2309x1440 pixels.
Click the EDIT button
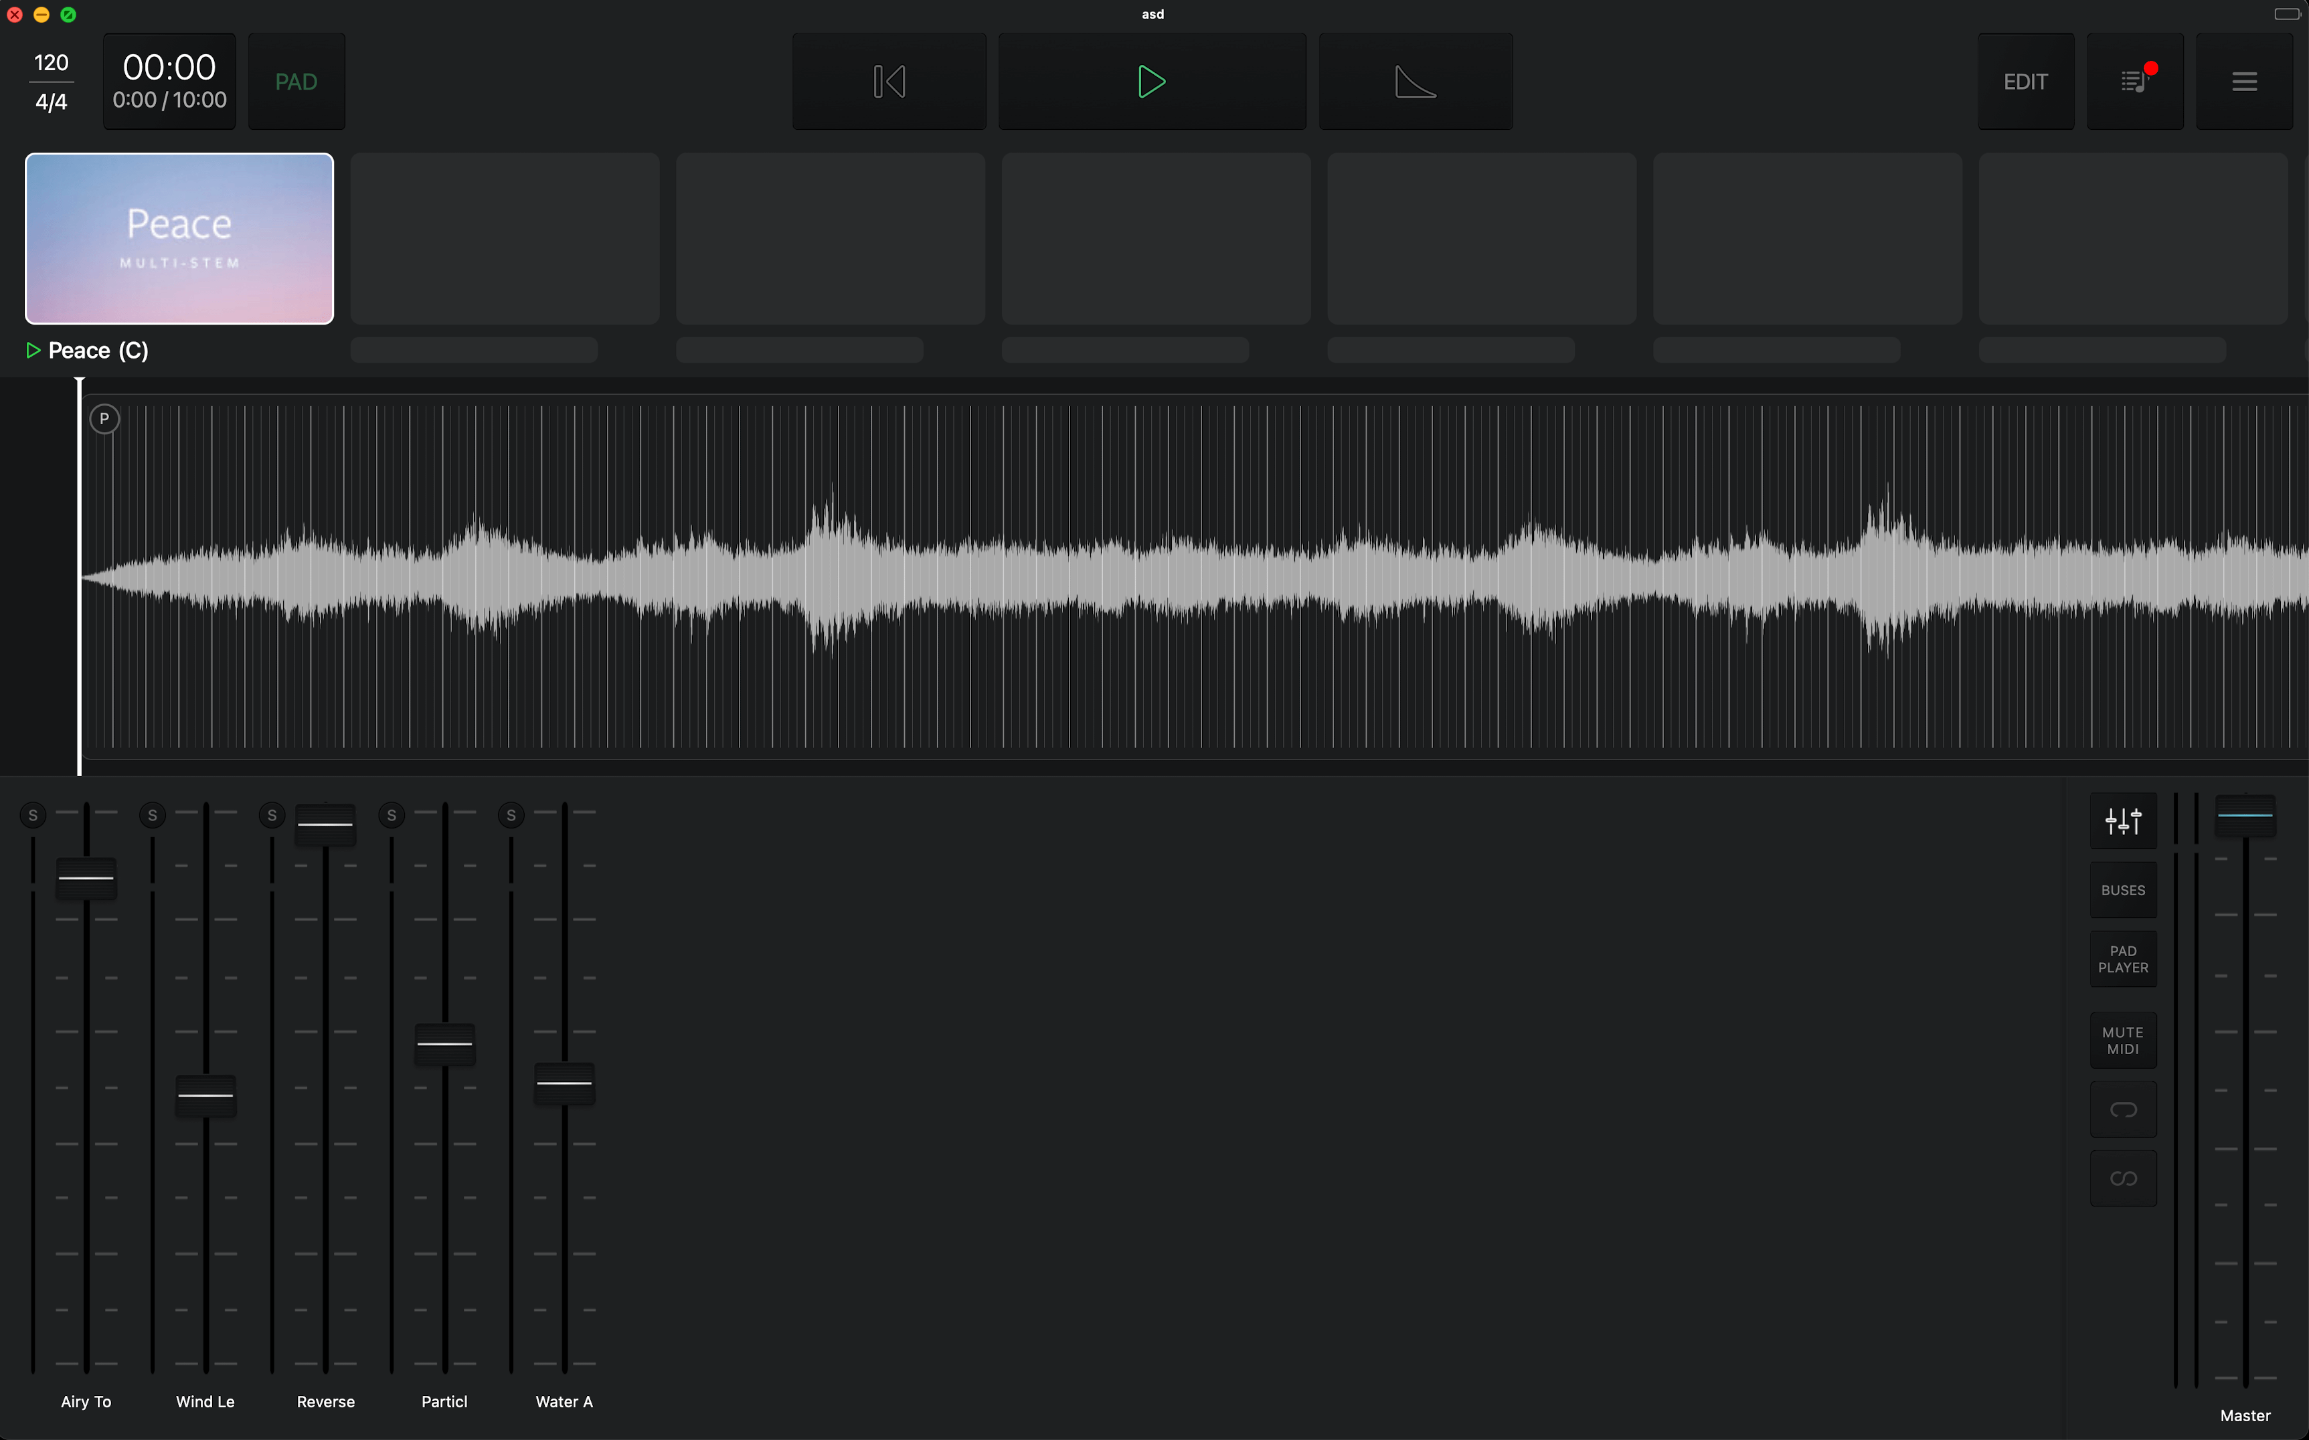tap(2025, 82)
